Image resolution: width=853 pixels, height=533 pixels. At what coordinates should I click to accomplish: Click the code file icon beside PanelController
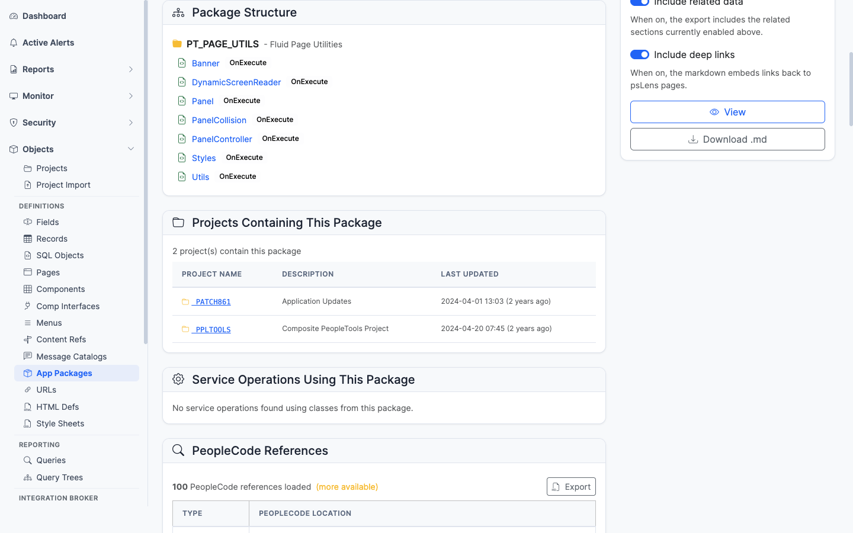pos(182,139)
